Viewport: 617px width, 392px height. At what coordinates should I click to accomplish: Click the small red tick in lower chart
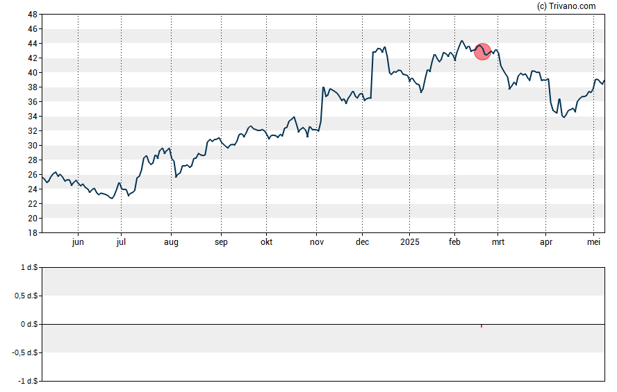[x=482, y=325]
